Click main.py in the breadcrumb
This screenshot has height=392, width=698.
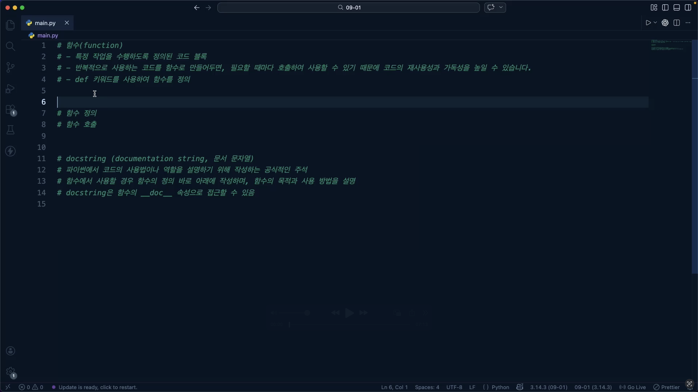pos(48,36)
